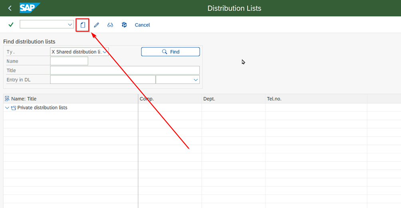This screenshot has width=401, height=208.
Task: Open the command field dropdown arrow
Action: pos(70,25)
